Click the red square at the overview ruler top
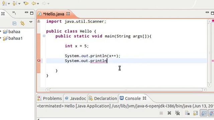 (213, 21)
